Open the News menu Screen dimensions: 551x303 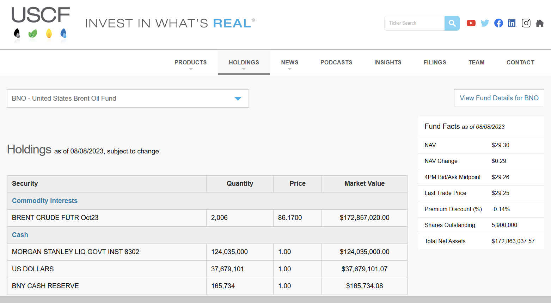(290, 63)
